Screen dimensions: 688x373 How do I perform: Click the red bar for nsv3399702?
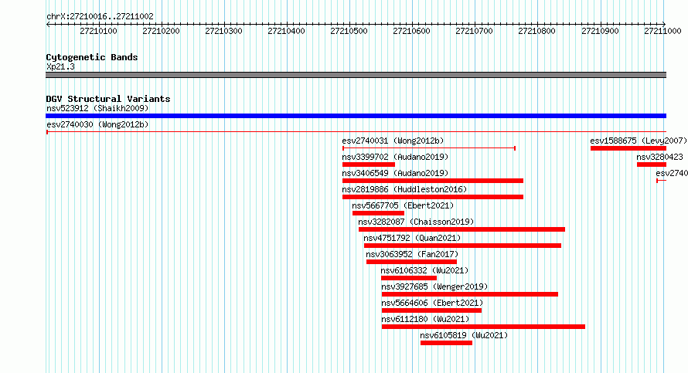point(369,164)
